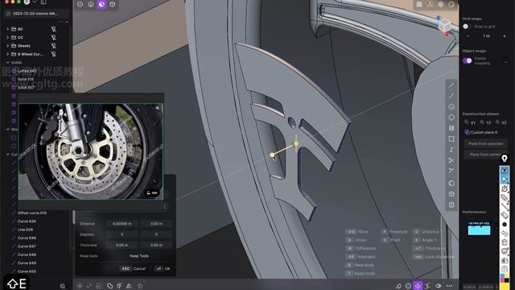Image resolution: width=515 pixels, height=290 pixels.
Task: Expand the CC folder
Action: click(7, 37)
